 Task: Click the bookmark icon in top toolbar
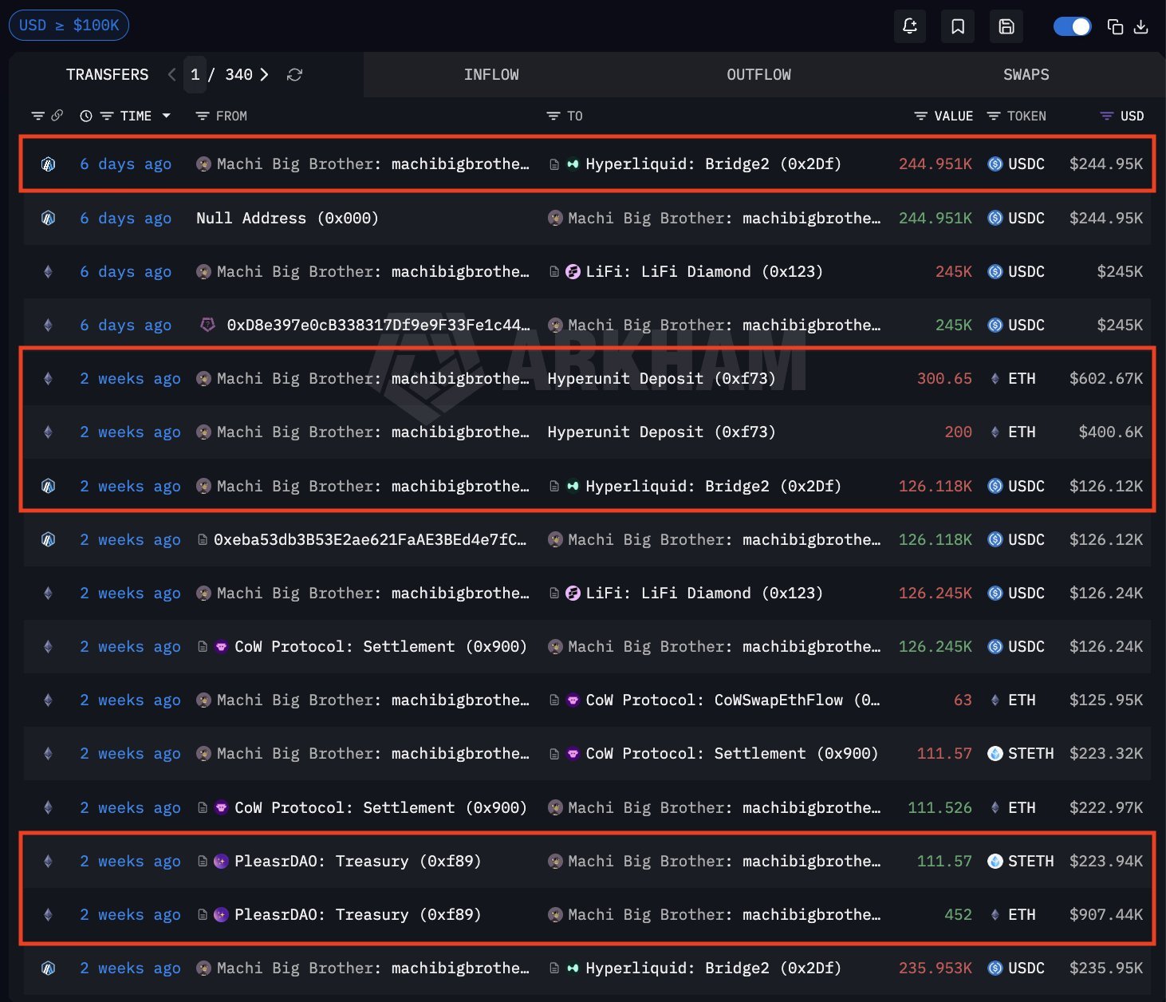click(x=958, y=26)
